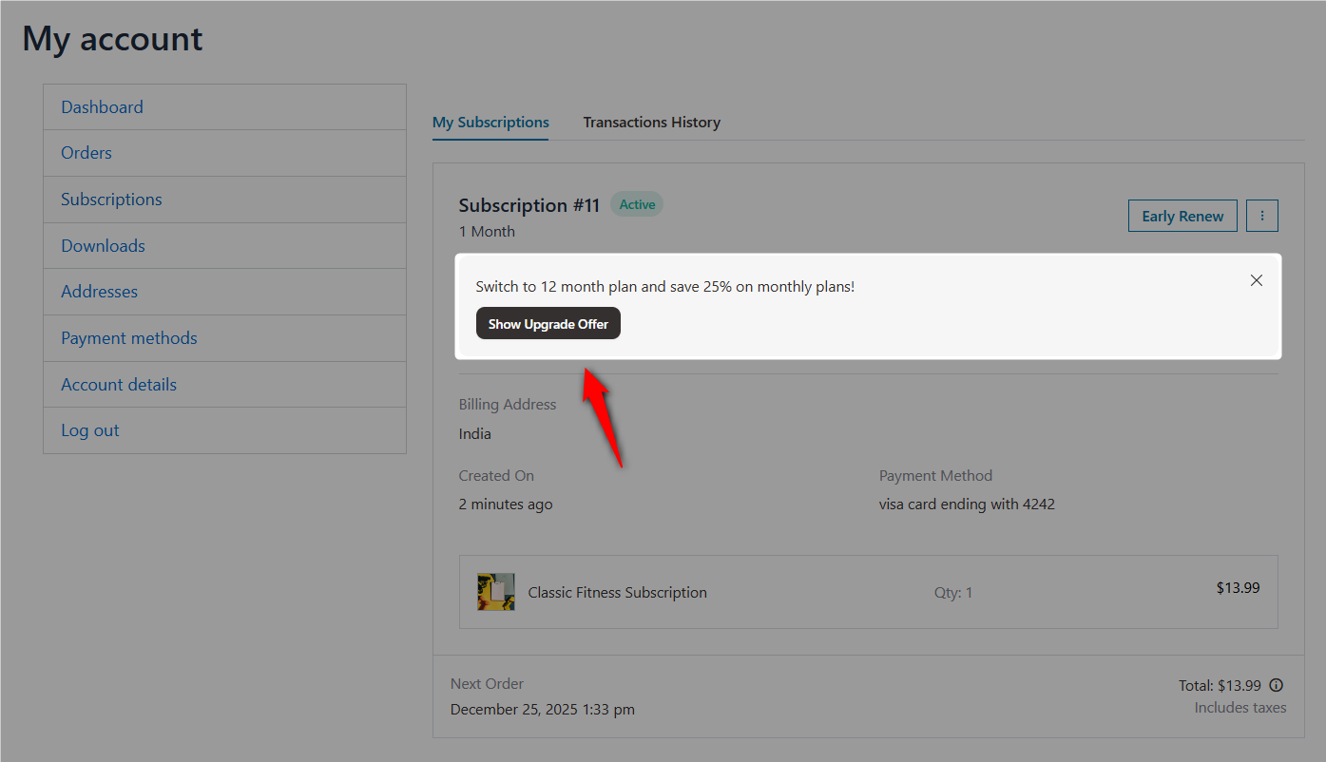Dismiss the upgrade offer notice
This screenshot has width=1326, height=762.
pyautogui.click(x=1257, y=280)
